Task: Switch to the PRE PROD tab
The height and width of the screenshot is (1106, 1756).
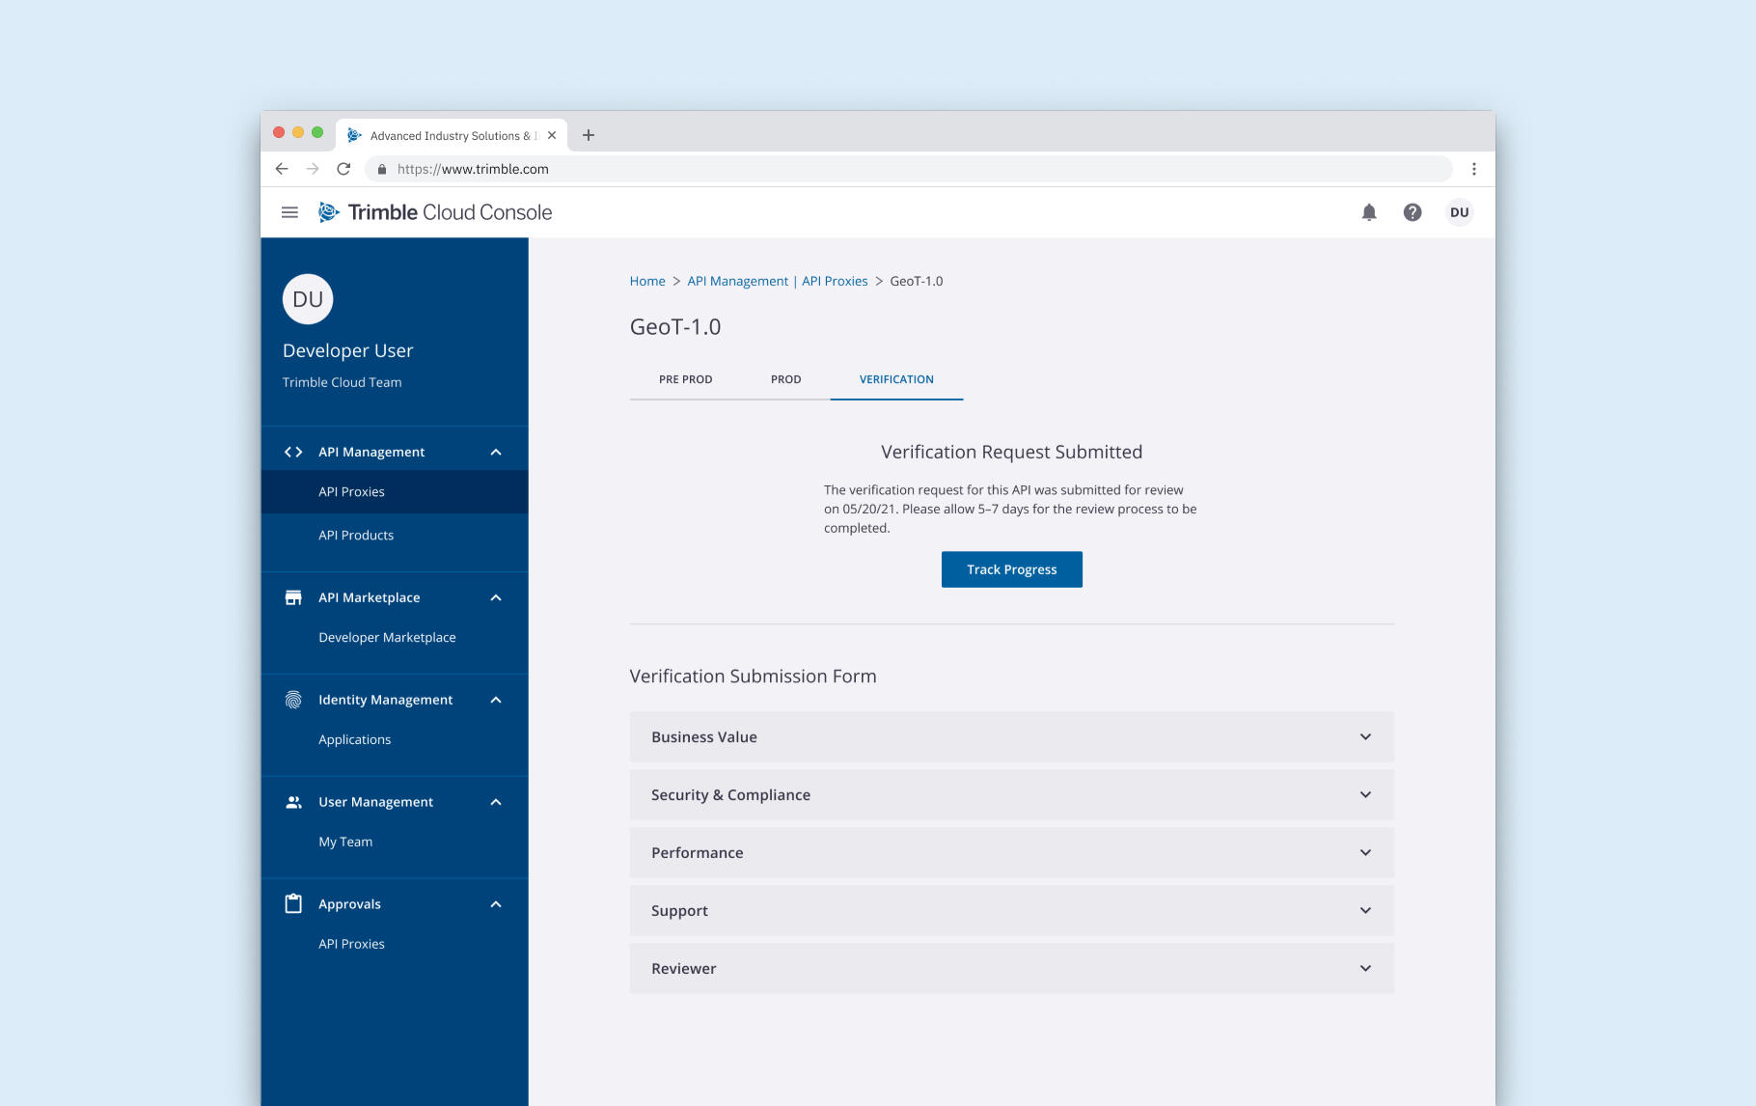Action: (x=685, y=379)
